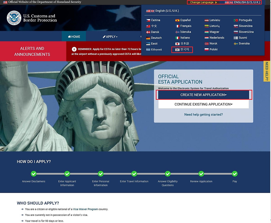Click the Review Application step checkmark
This screenshot has width=271, height=223.
point(201,174)
